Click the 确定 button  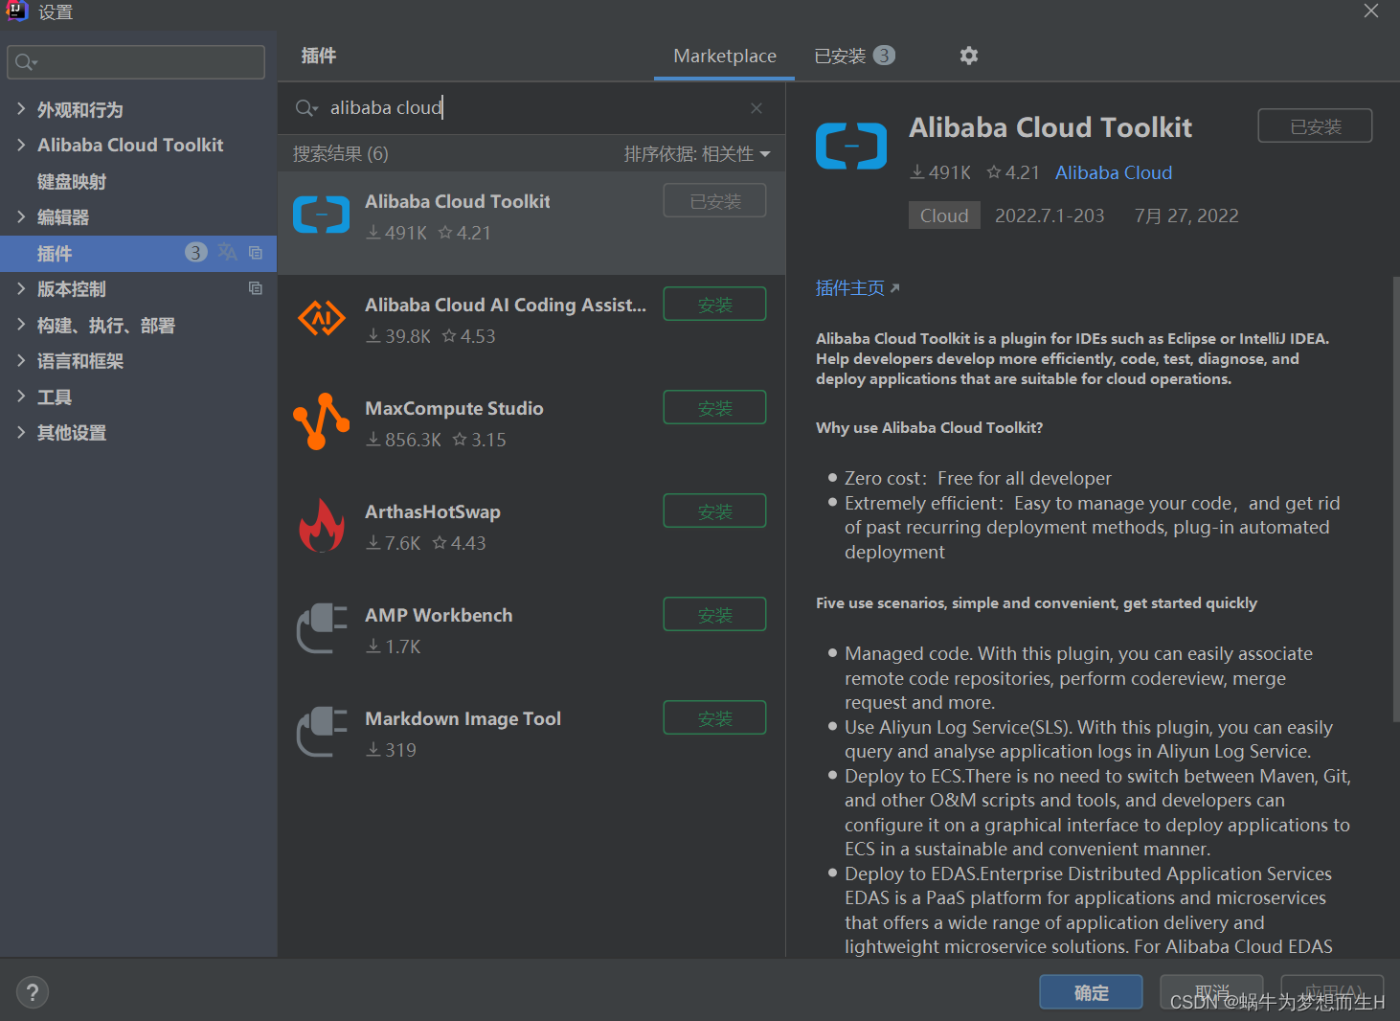[1091, 992]
